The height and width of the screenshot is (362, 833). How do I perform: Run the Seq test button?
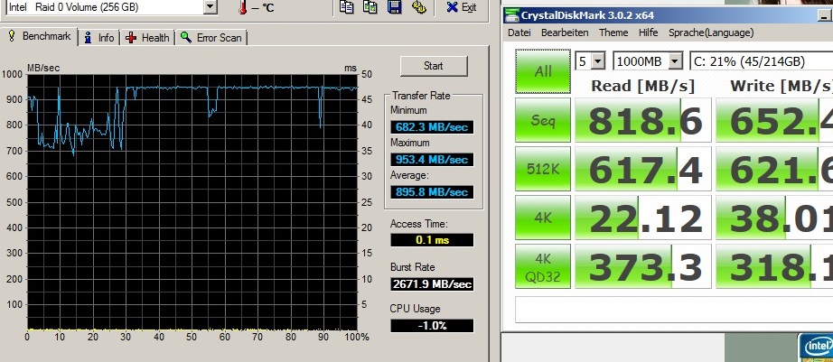[x=543, y=120]
